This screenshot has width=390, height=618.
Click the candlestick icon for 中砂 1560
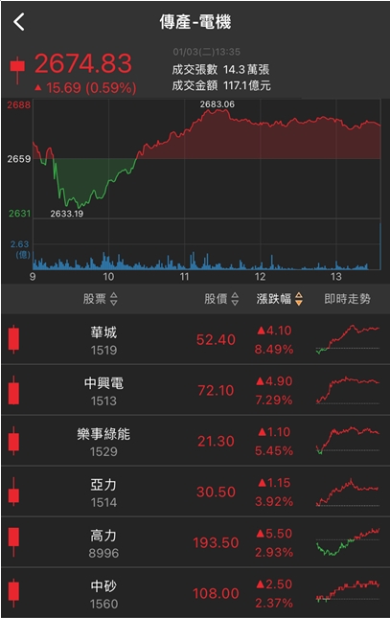(13, 593)
